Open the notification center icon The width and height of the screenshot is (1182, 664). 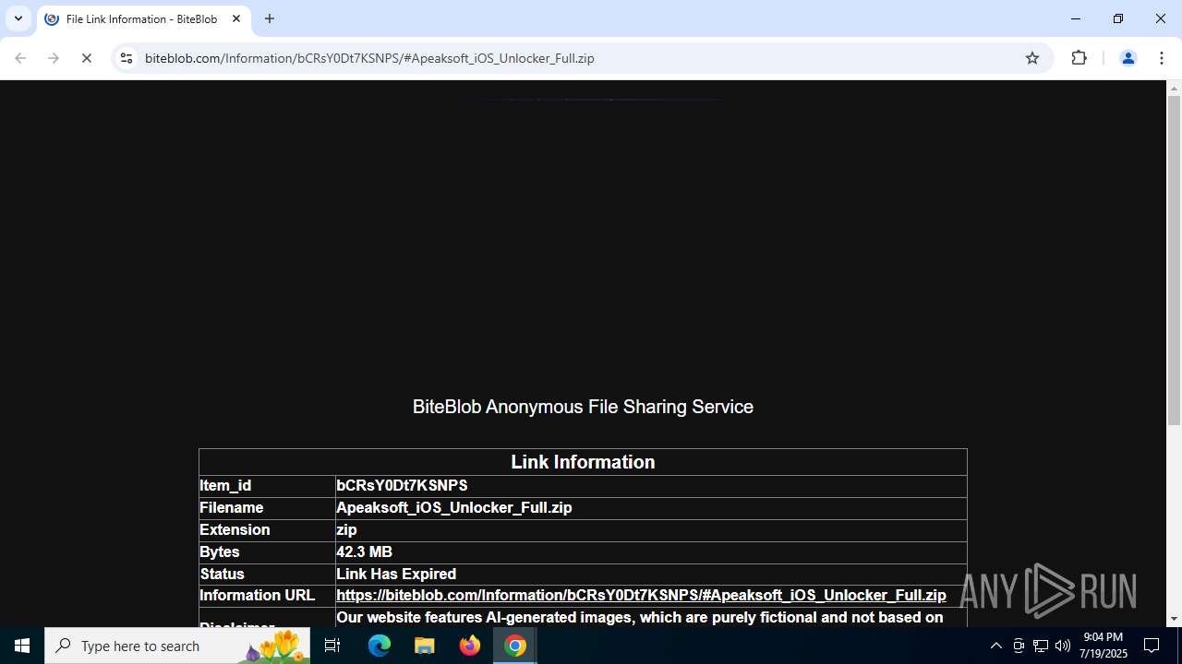pos(1152,646)
